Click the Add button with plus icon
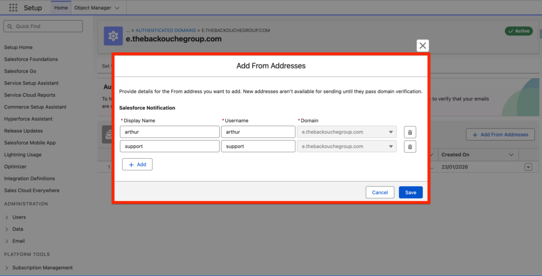The image size is (542, 276). (x=137, y=164)
